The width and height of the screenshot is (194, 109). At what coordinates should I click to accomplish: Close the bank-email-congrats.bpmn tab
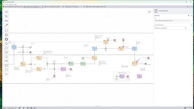[x=105, y=7]
